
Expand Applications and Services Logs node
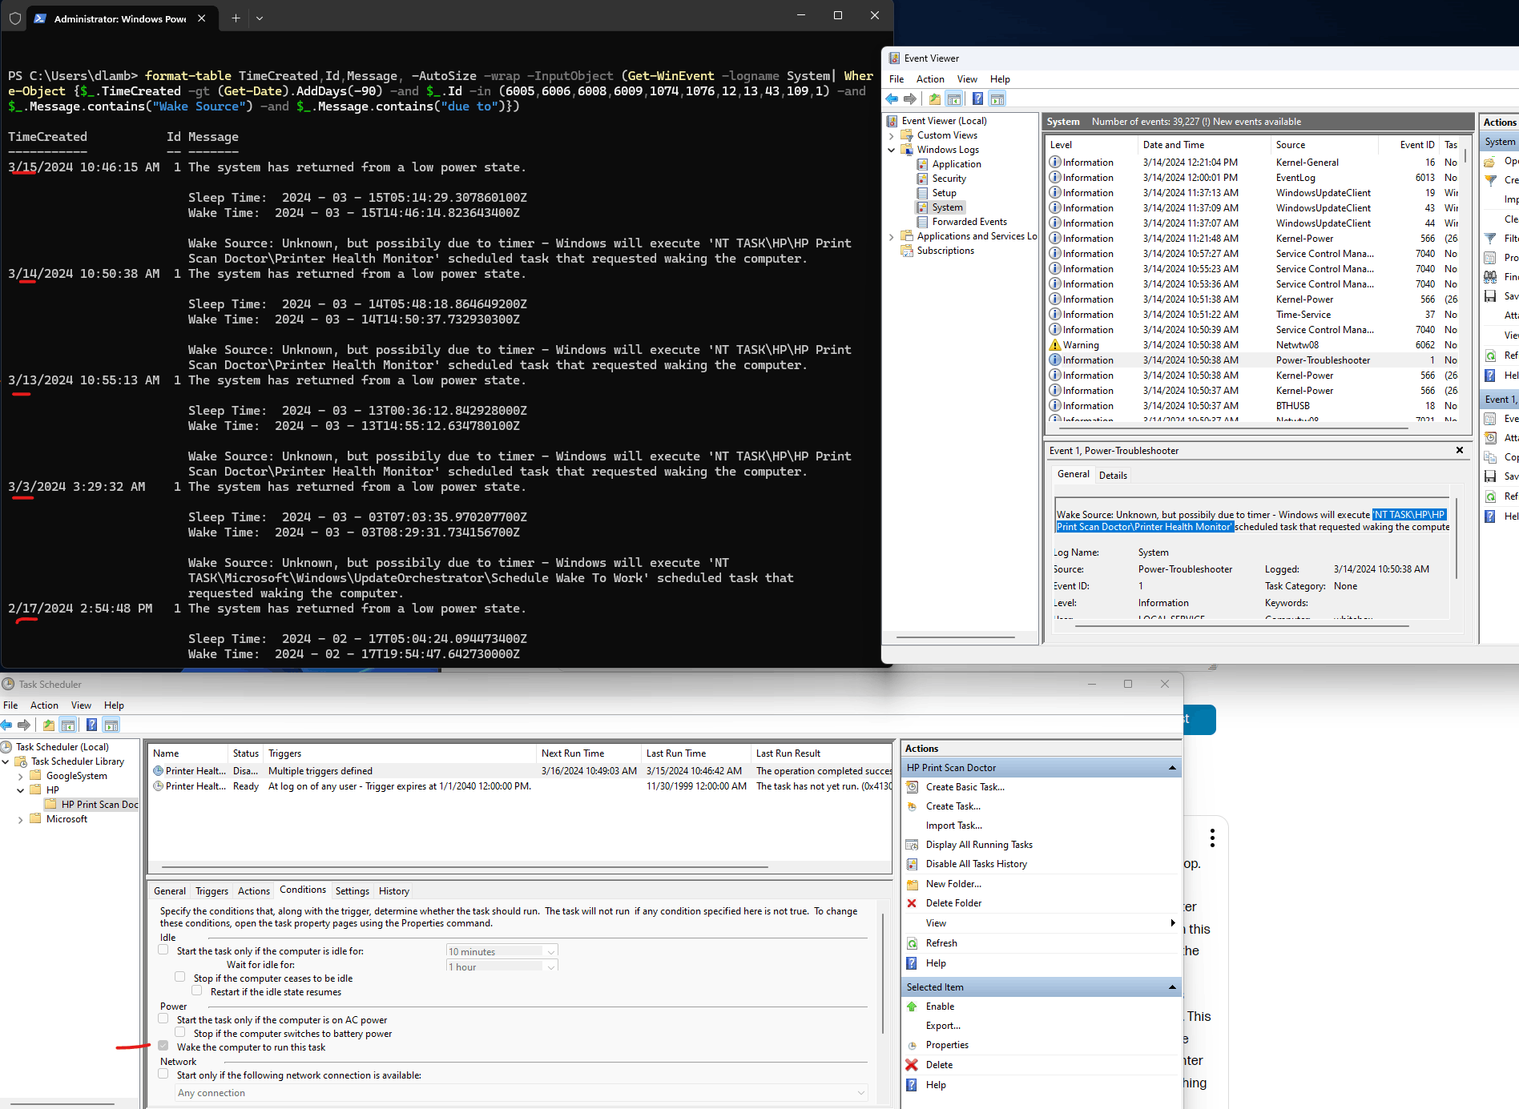891,236
